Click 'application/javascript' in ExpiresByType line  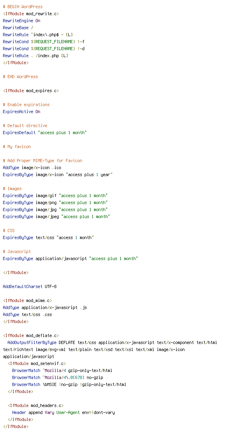pos(61,258)
